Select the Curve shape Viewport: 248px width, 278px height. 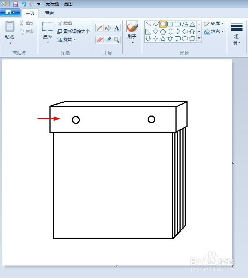[x=156, y=24]
